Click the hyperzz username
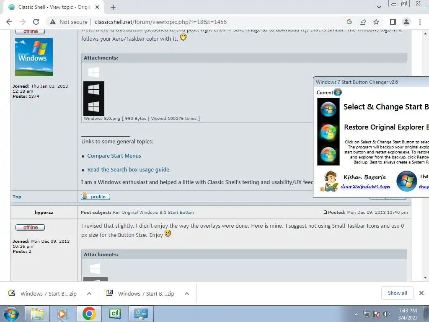 [44, 213]
